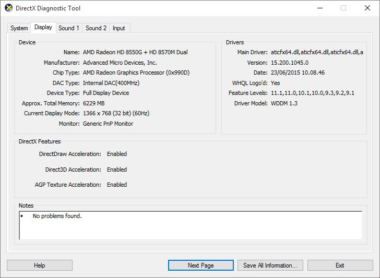Select the Display tab

(x=43, y=28)
